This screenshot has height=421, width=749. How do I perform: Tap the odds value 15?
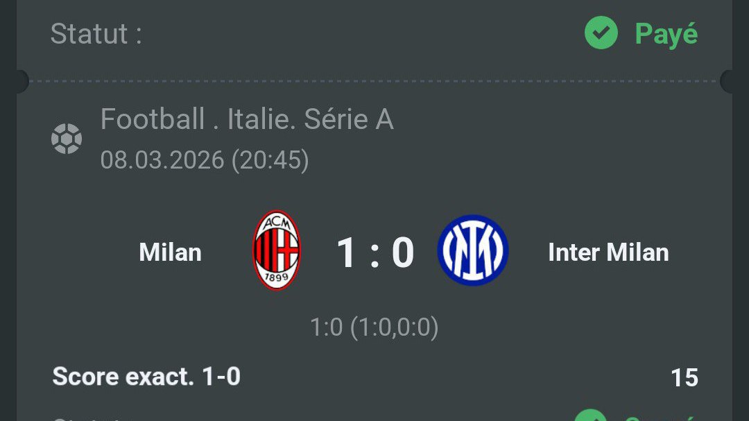pyautogui.click(x=685, y=377)
